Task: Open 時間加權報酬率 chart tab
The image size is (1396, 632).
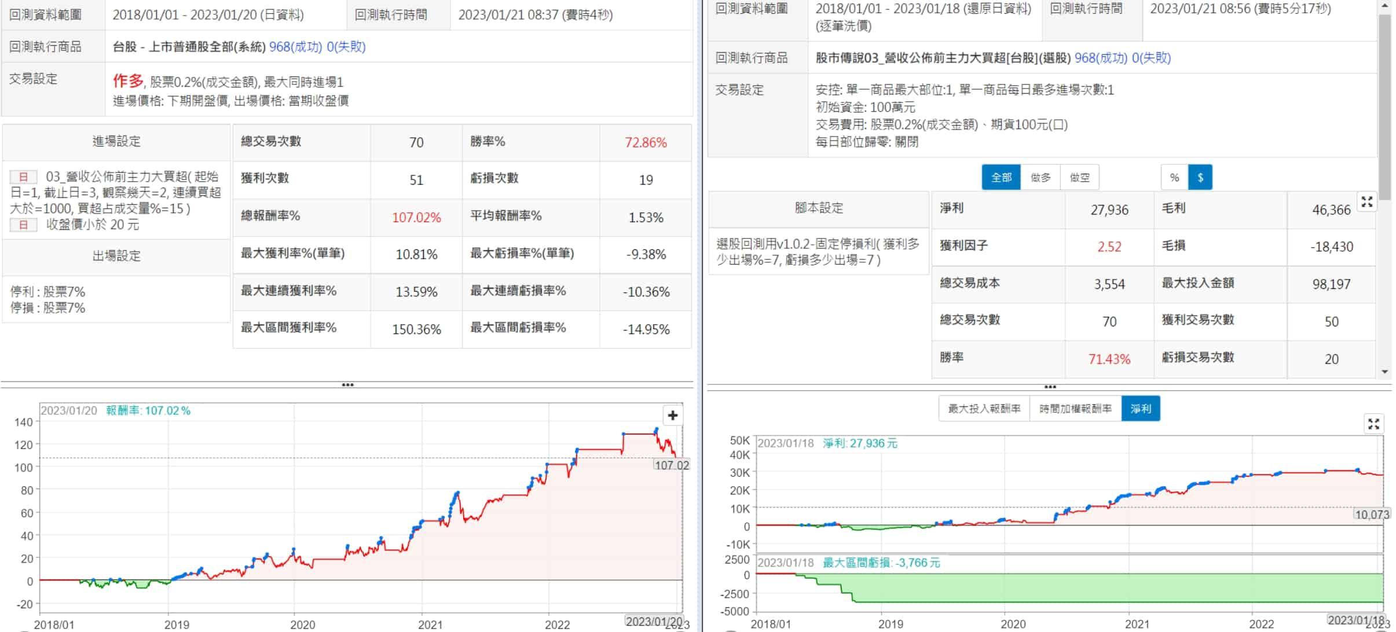Action: click(x=1075, y=409)
